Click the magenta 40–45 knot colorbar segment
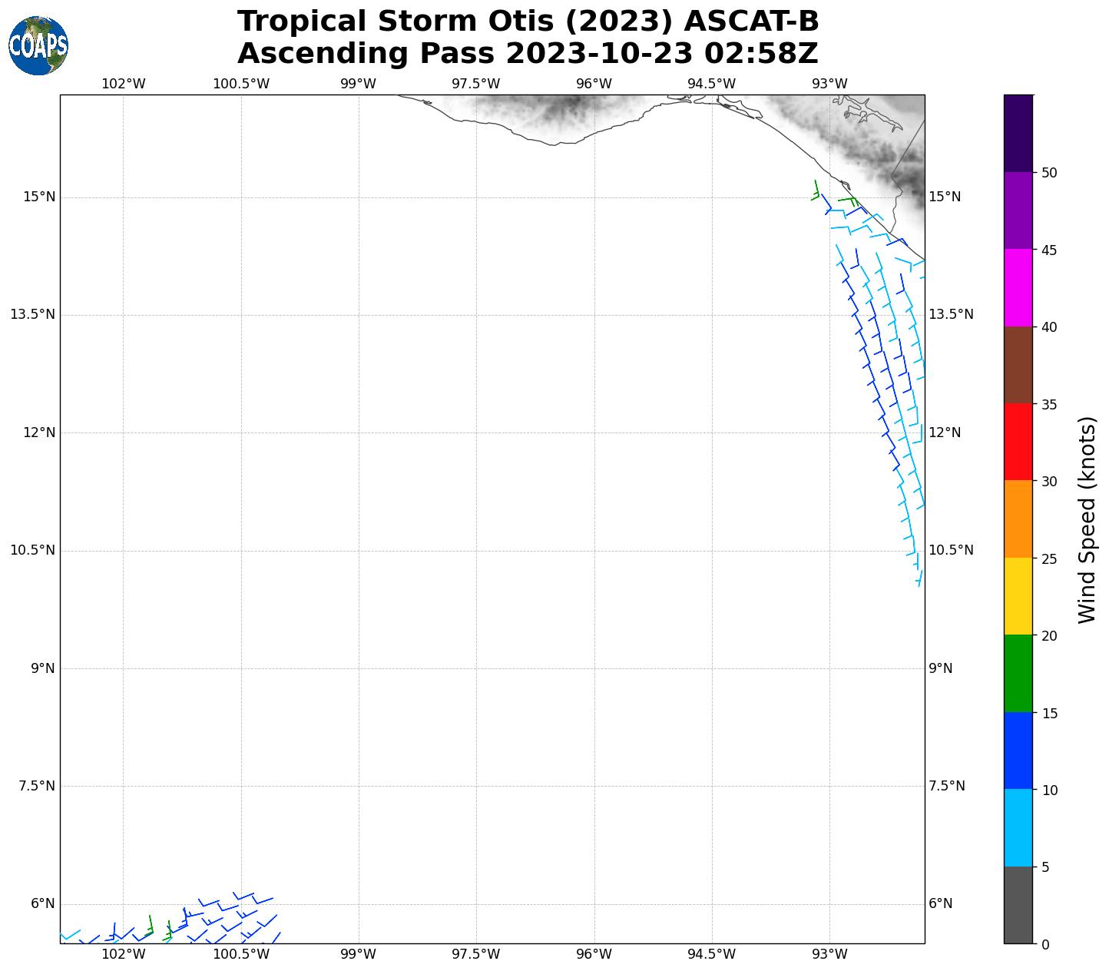Viewport: 1109px width, 971px height. (x=1018, y=287)
